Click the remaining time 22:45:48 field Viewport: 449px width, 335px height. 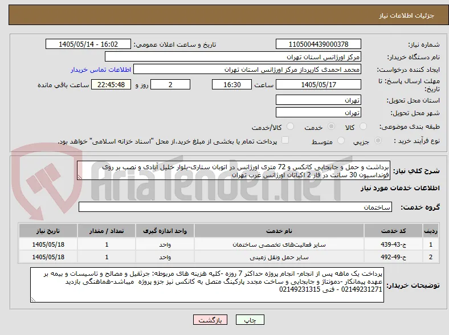111,84
